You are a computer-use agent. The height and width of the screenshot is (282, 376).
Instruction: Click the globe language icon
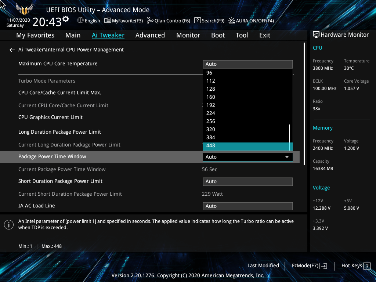tap(80, 21)
